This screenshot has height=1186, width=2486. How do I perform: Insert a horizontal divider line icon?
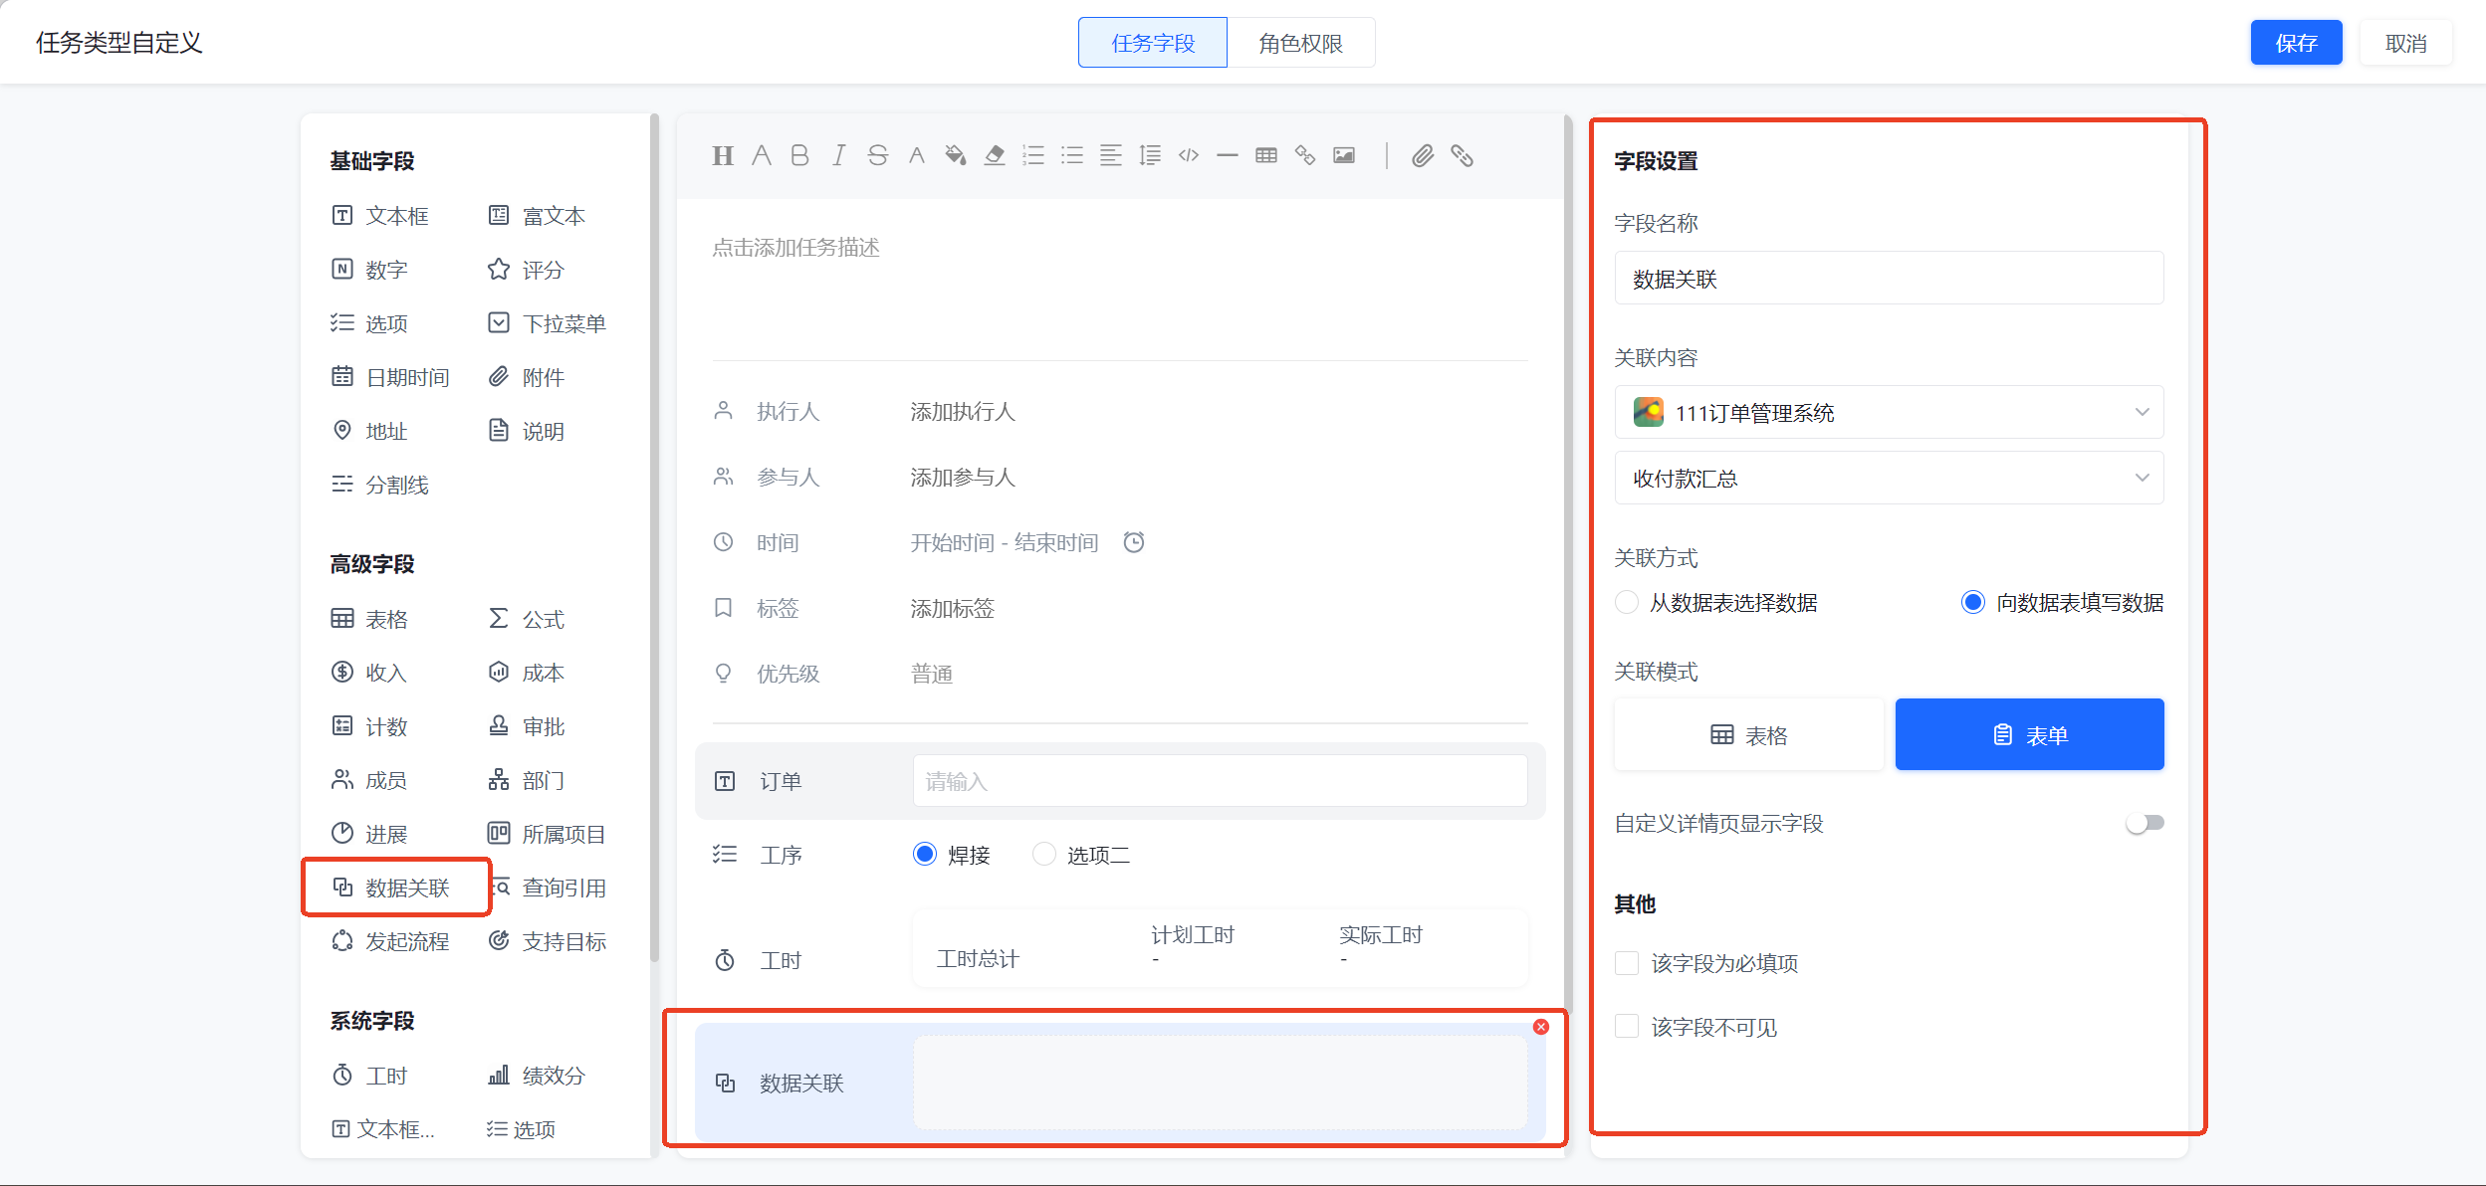(1227, 155)
